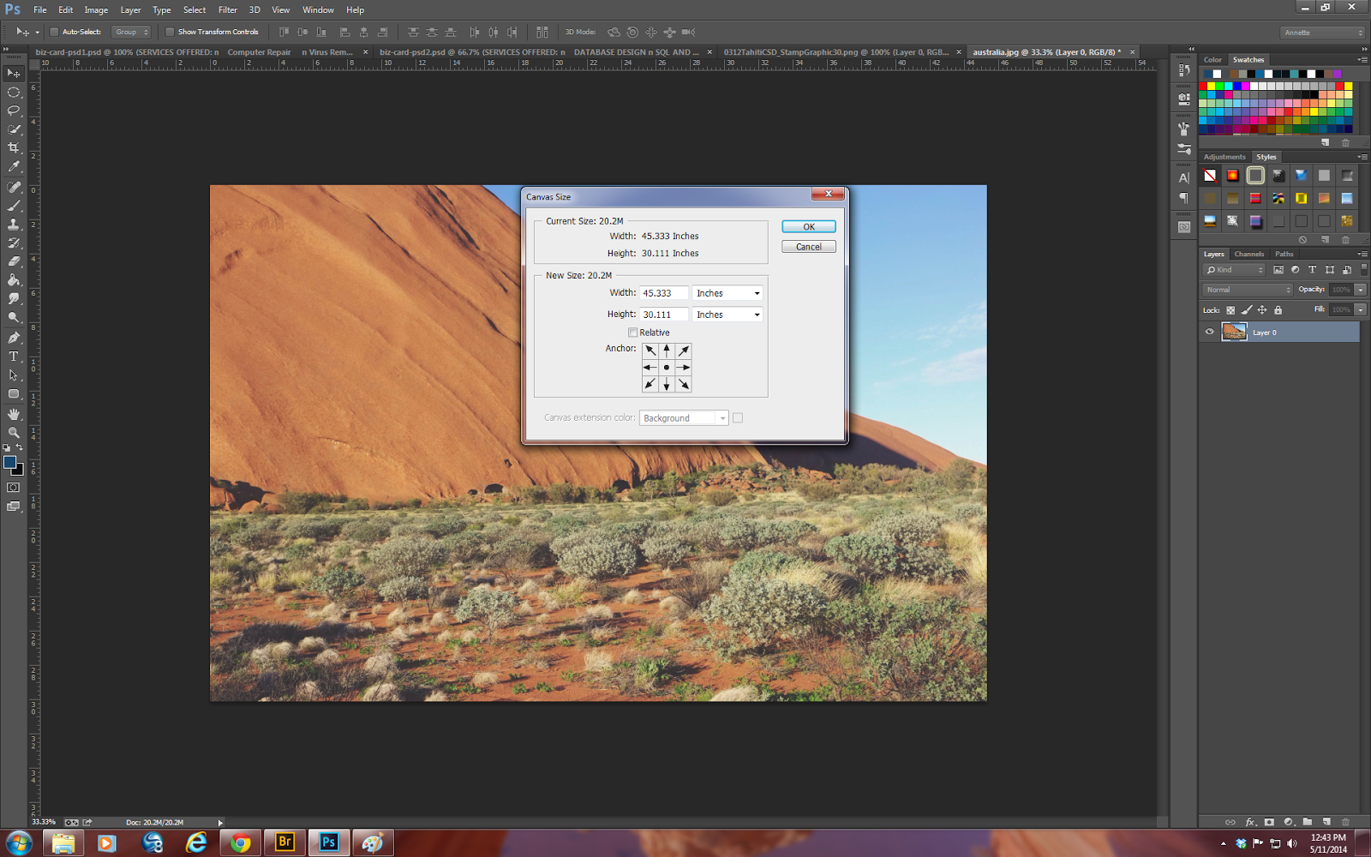Click the foreground color swatch
The image size is (1371, 857).
(10, 463)
